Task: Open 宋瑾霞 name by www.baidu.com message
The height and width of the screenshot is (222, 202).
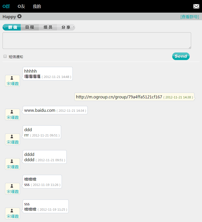Action: (13, 118)
